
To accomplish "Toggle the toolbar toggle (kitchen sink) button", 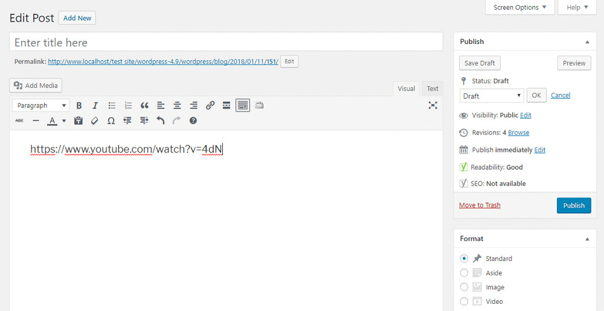I will pos(243,105).
